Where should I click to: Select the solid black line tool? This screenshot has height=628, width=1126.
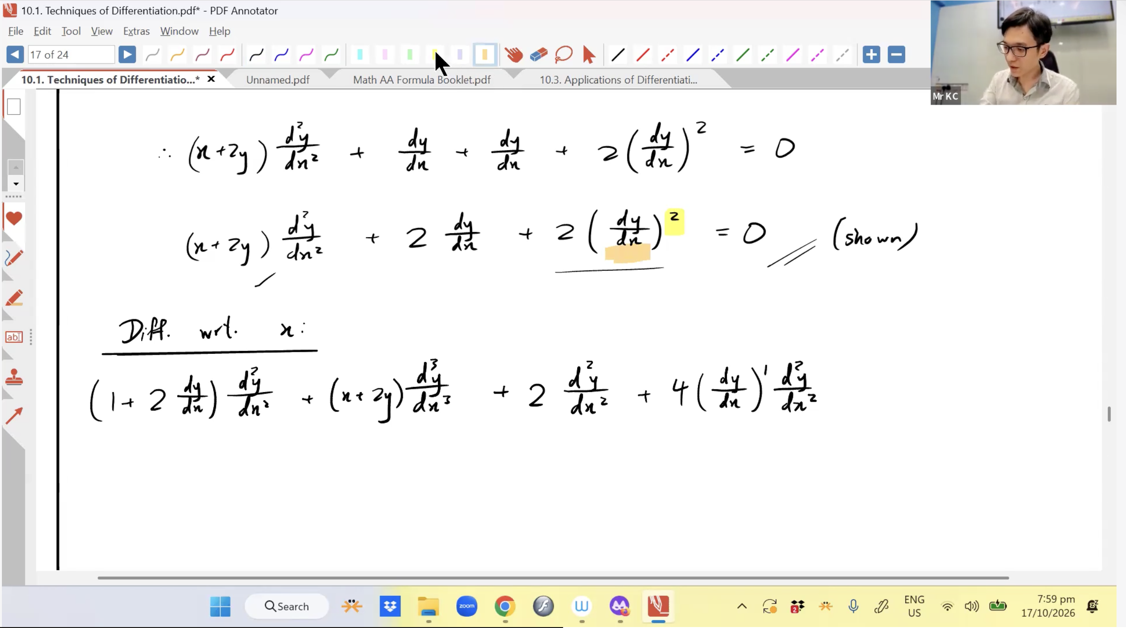coord(618,55)
